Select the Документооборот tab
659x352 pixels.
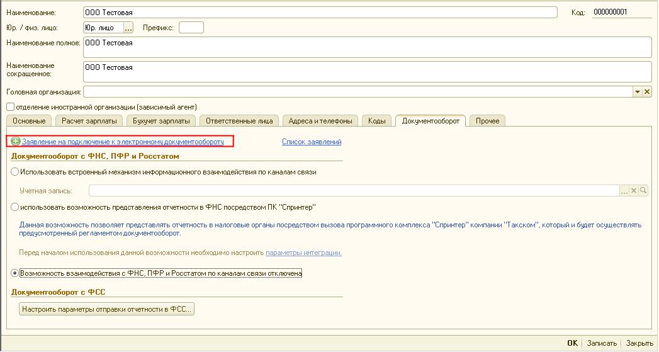[x=431, y=121]
